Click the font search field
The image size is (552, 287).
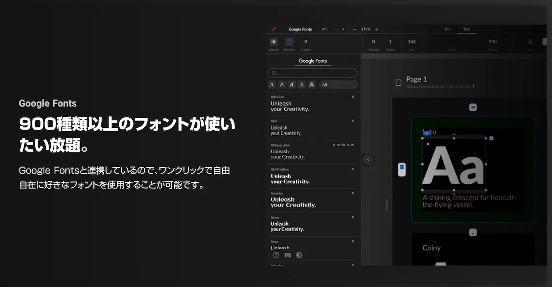(x=312, y=73)
